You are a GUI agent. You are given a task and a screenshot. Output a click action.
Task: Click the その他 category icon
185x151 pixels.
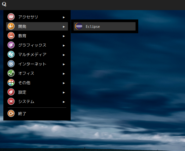pyautogui.click(x=11, y=83)
